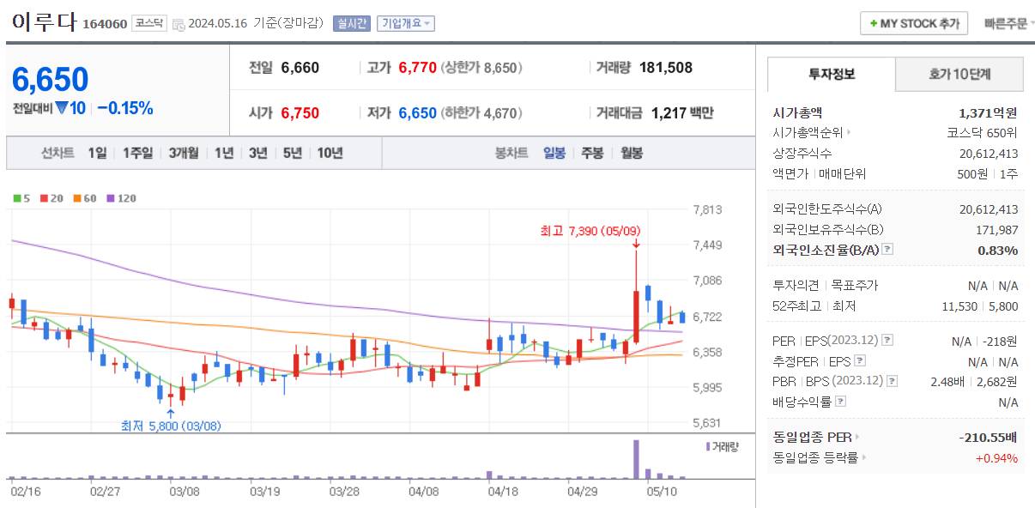
Task: Click the help icon beside PBR/BPS(2023.12)
Action: tap(891, 379)
